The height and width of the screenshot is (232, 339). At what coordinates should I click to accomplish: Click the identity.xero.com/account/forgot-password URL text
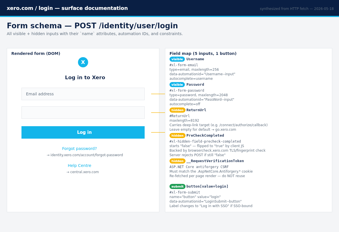click(87, 155)
